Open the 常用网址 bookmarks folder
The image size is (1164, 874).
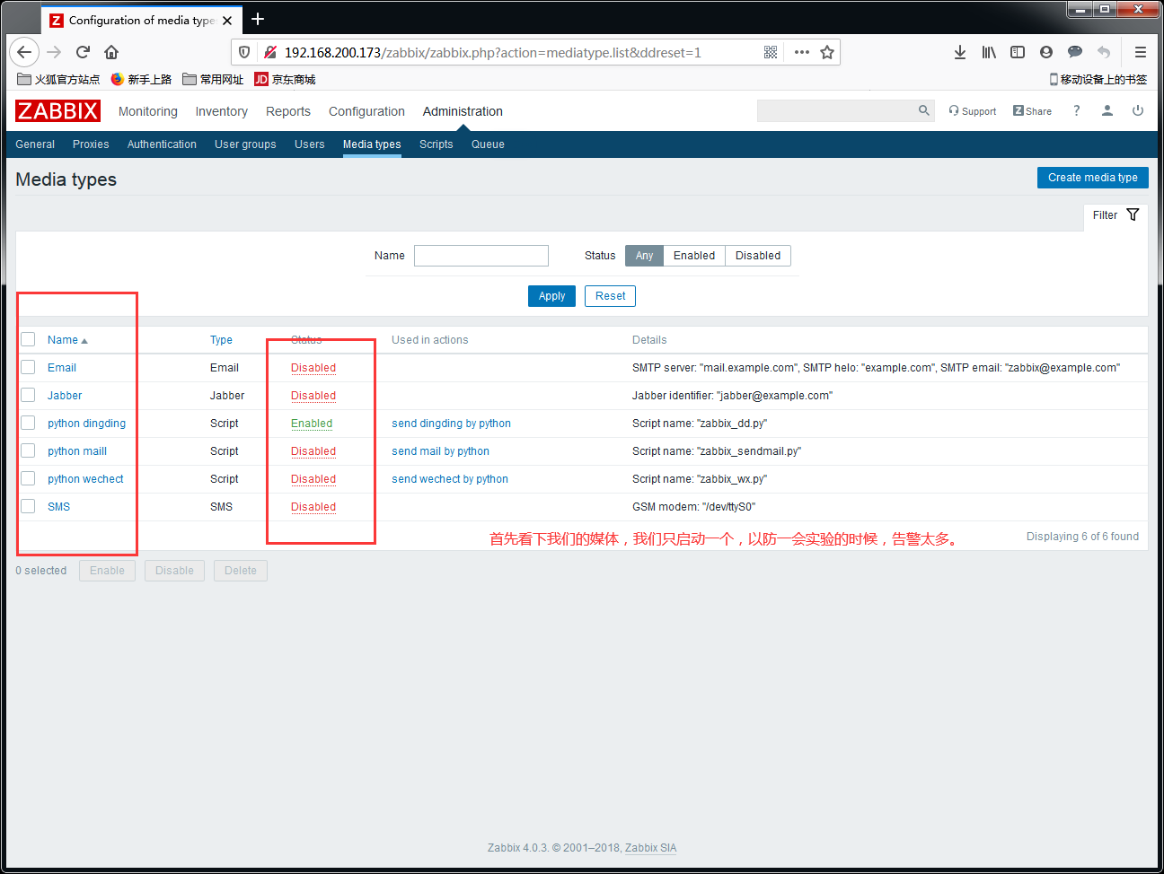pos(213,79)
